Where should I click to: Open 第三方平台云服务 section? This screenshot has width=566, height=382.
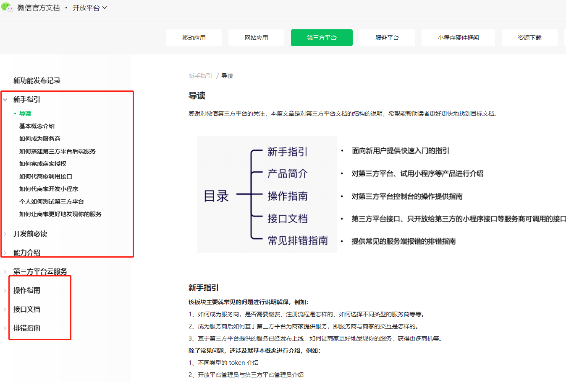[x=40, y=271]
